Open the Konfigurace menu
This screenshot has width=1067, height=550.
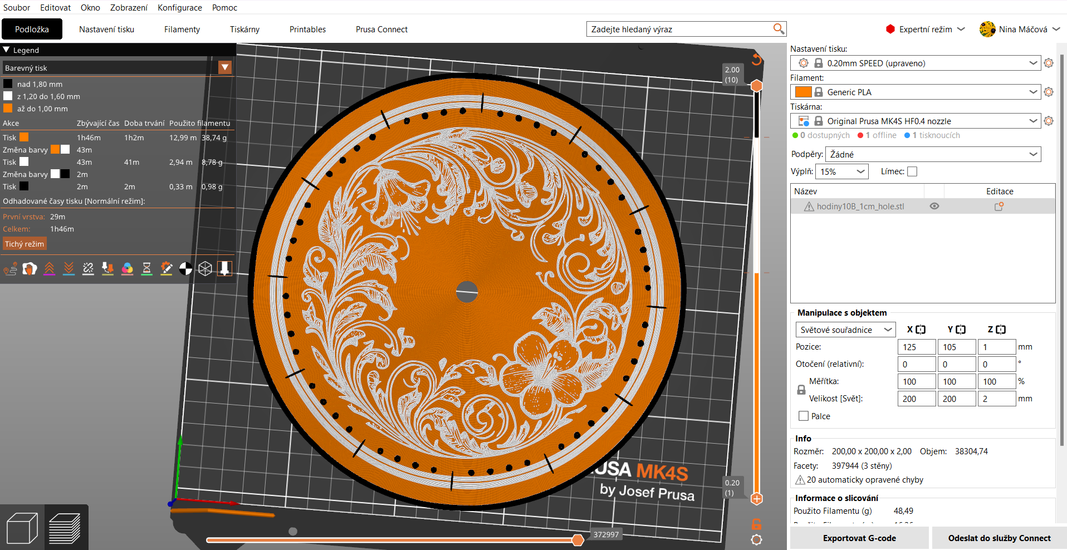[179, 7]
